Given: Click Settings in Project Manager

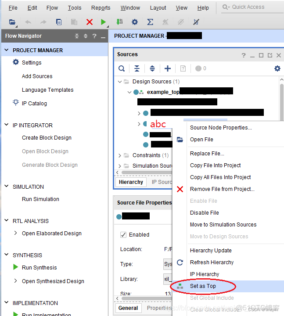Looking at the screenshot, I should coord(32,63).
